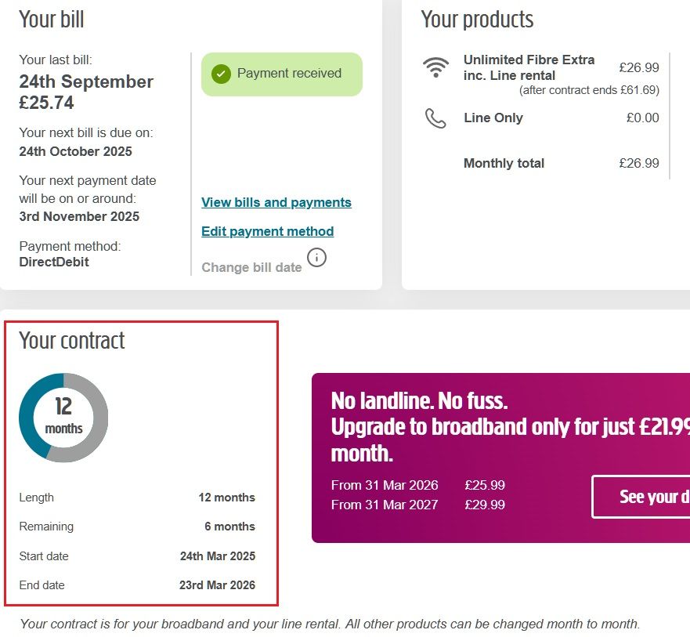The width and height of the screenshot is (690, 637).
Task: Click the Monthly total £26.99 amount
Action: pos(638,163)
